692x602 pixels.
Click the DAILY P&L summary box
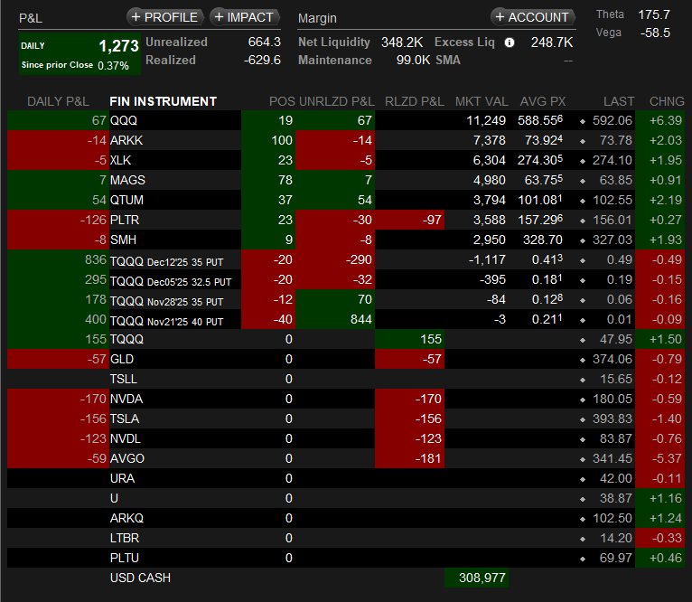(79, 54)
